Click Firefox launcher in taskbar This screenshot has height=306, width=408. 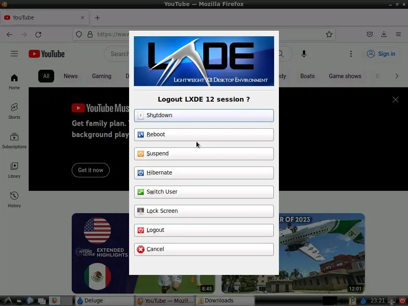point(54,300)
